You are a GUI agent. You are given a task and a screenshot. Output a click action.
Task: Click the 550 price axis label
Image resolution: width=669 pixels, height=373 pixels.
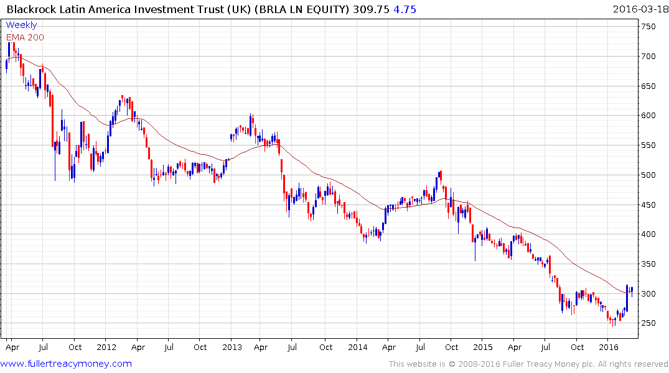point(648,145)
